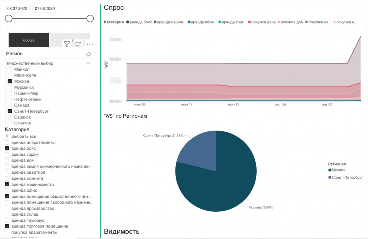The height and width of the screenshot is (239, 368).
Task: Select Москва legend dot in pie legend
Action: click(330, 170)
